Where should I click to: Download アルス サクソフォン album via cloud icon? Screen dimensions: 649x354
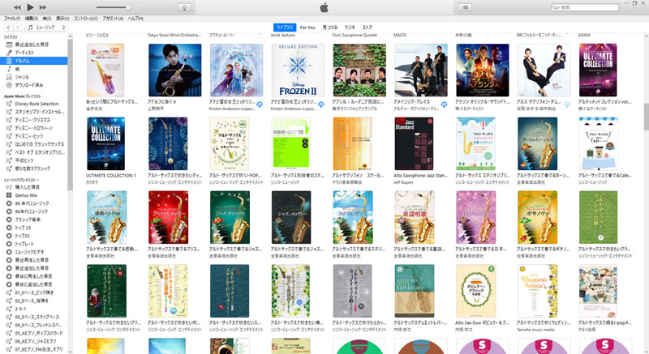567,104
